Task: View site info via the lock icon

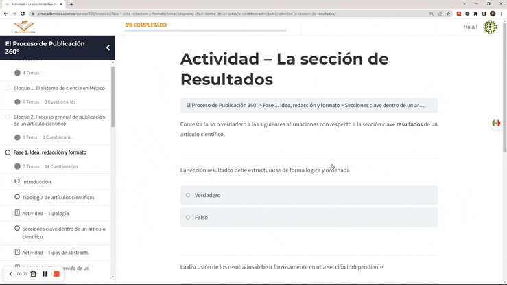Action: [33, 14]
